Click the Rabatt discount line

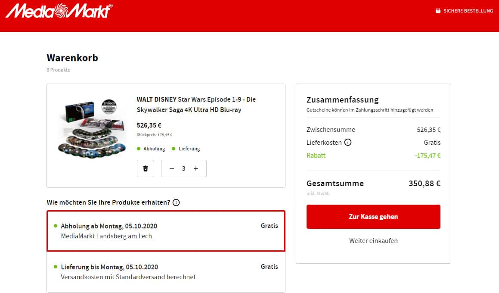(373, 156)
